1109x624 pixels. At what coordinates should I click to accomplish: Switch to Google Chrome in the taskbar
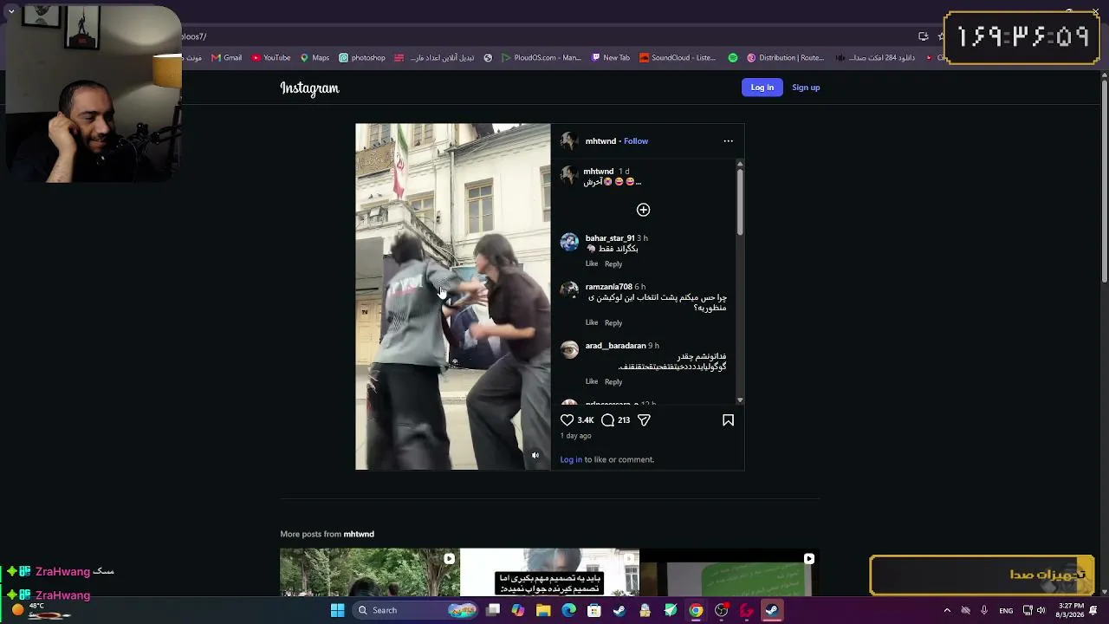pyautogui.click(x=696, y=610)
